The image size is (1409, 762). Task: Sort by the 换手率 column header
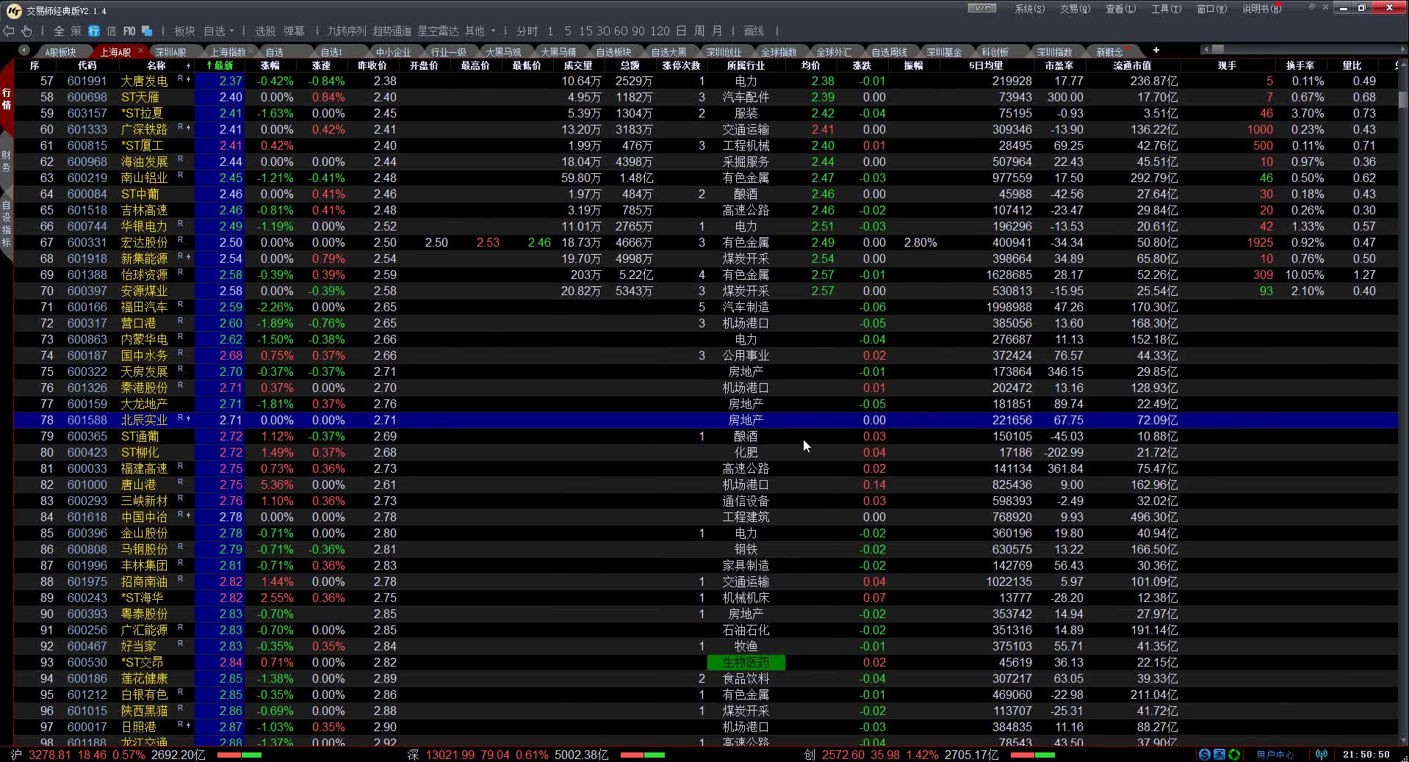pos(1300,65)
